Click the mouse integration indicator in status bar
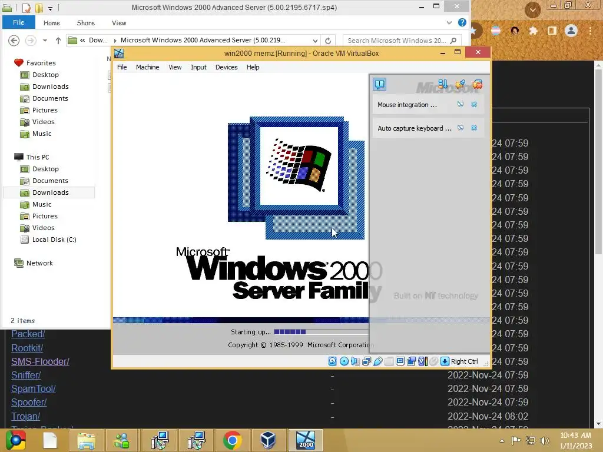This screenshot has width=603, height=452. [434, 361]
